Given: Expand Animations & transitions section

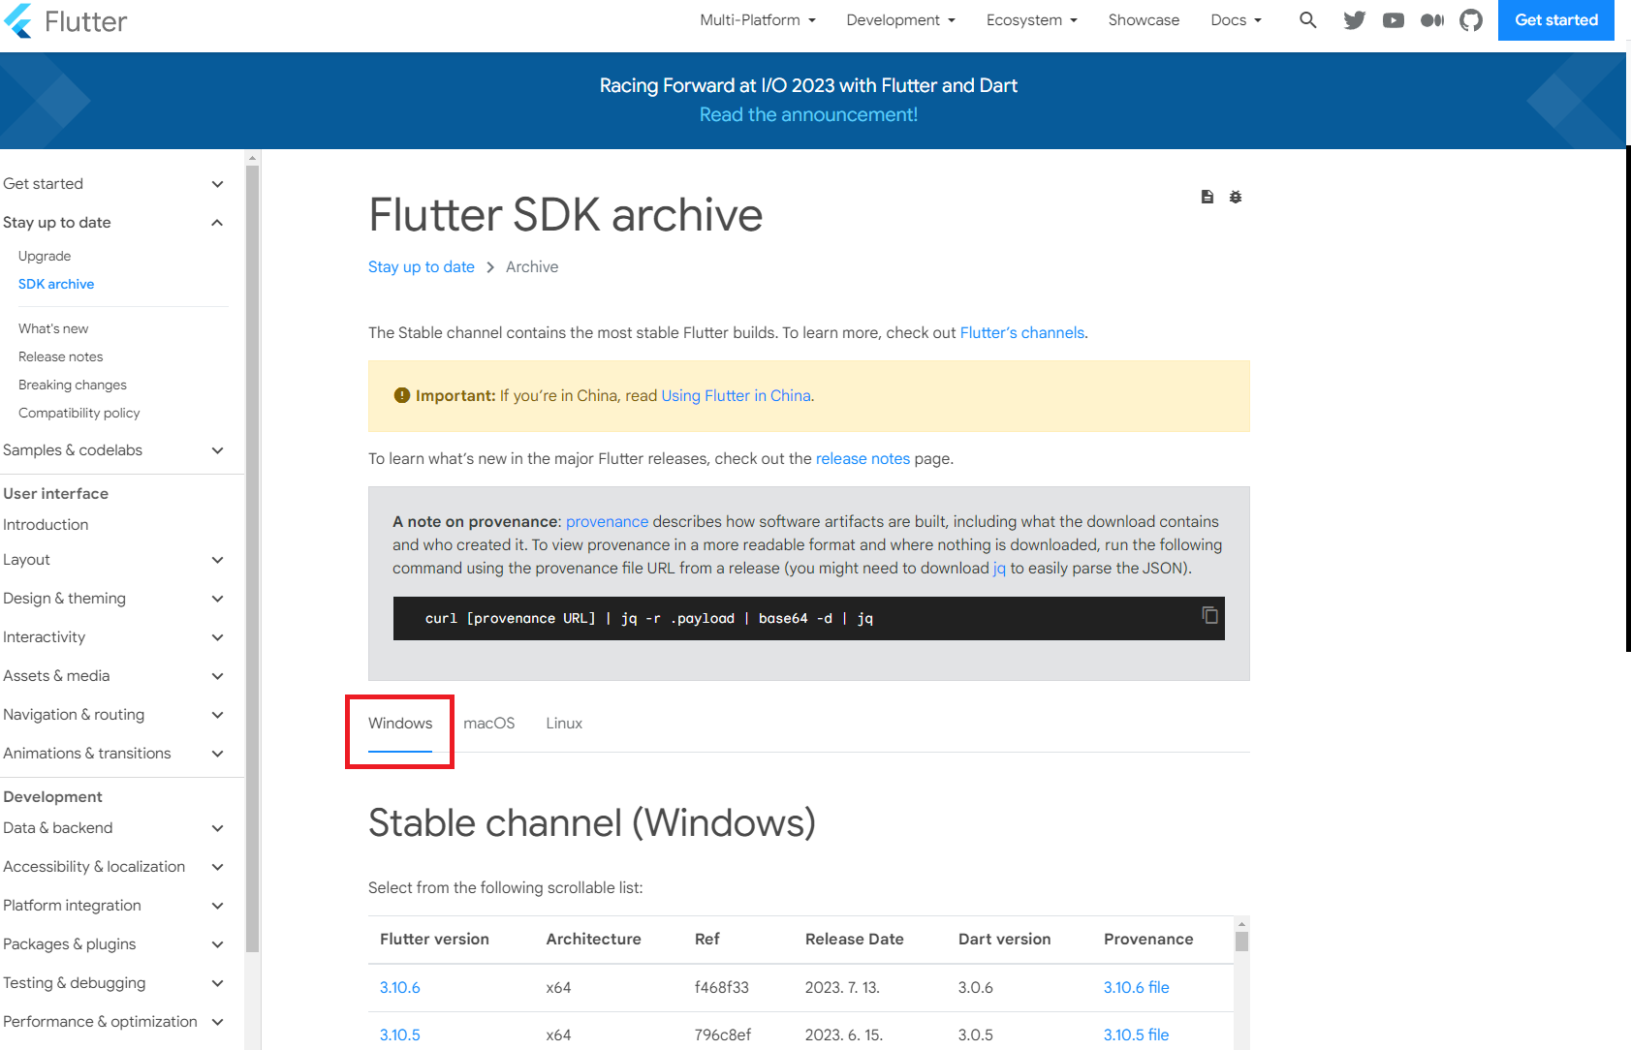Looking at the screenshot, I should click(x=217, y=754).
